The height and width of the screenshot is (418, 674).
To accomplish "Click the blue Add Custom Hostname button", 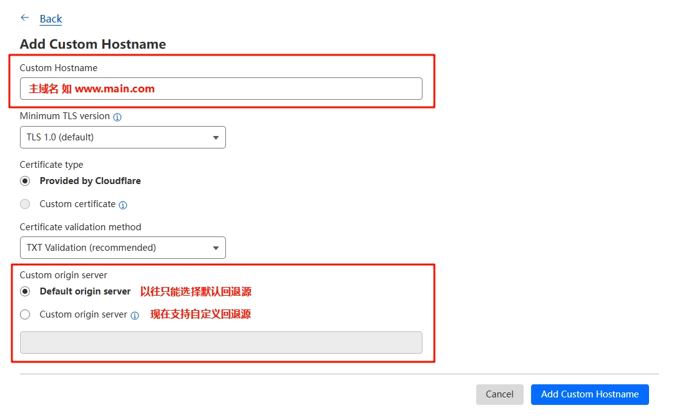I will tap(590, 394).
